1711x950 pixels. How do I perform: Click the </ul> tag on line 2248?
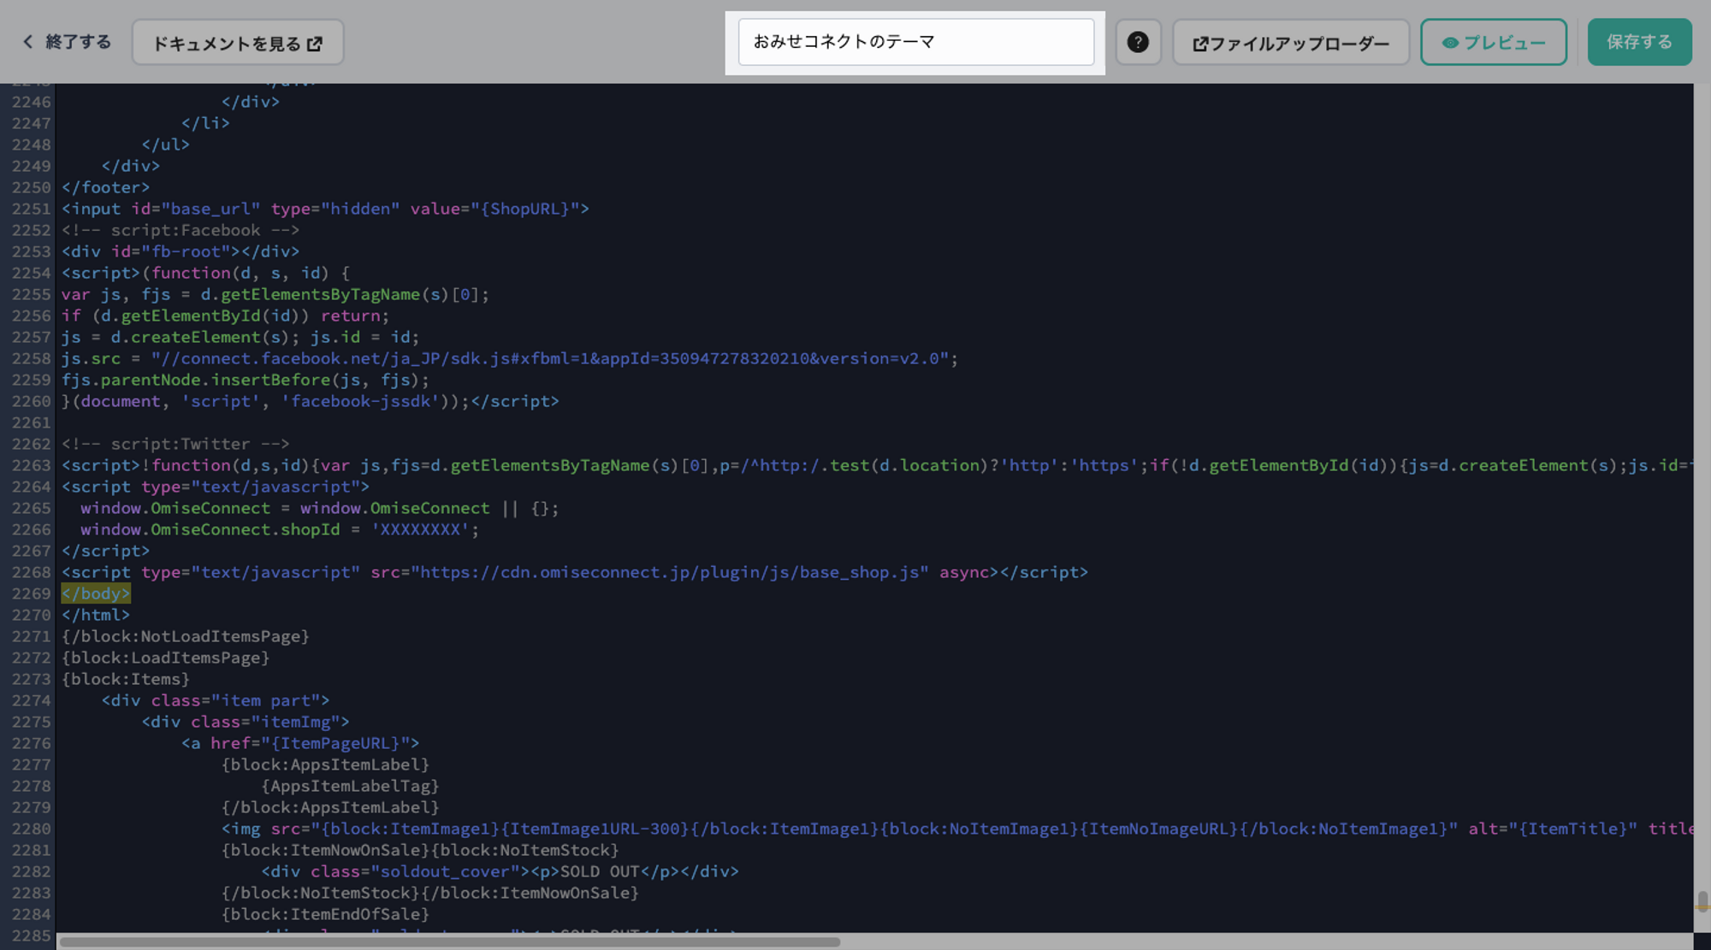click(x=166, y=145)
